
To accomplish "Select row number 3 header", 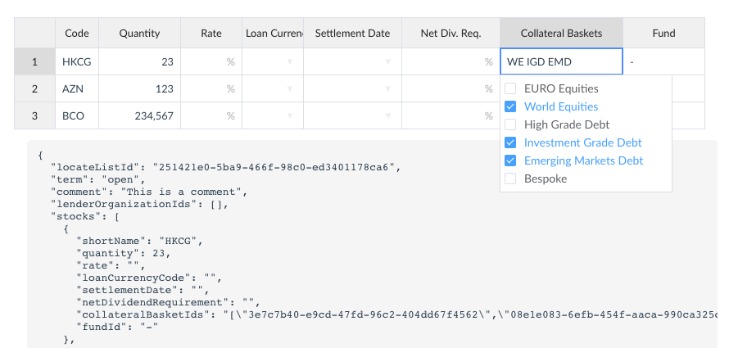I will [35, 115].
